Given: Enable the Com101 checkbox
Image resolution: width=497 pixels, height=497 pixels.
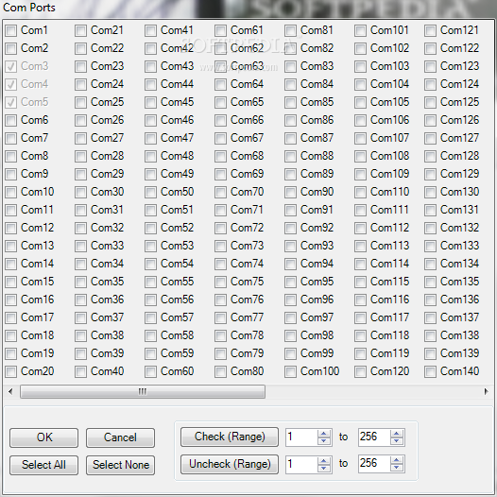Looking at the screenshot, I should 361,31.
